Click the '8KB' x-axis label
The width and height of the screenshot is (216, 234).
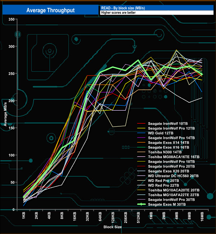[62, 216]
